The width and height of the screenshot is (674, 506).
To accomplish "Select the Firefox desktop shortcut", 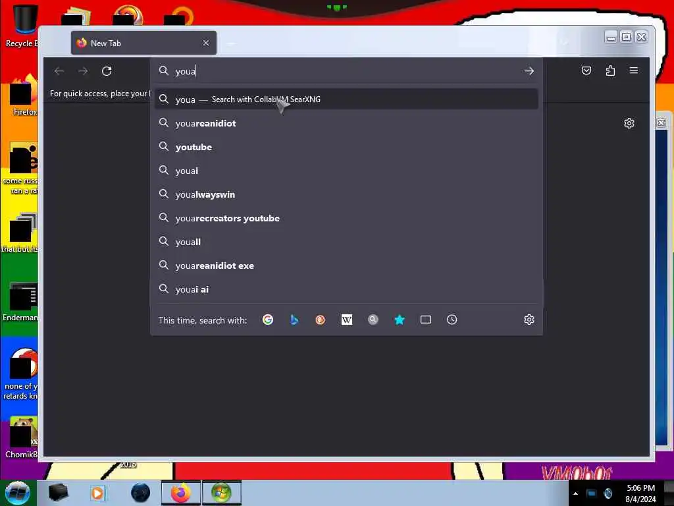I will tap(24, 96).
